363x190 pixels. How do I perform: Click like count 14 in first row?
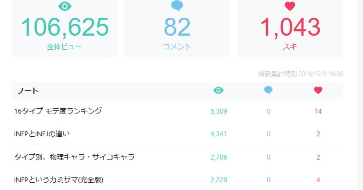tap(318, 111)
